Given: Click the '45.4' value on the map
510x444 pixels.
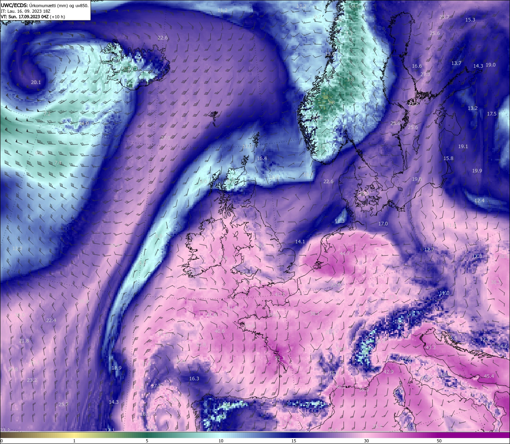Looking at the screenshot, I should tap(488, 376).
